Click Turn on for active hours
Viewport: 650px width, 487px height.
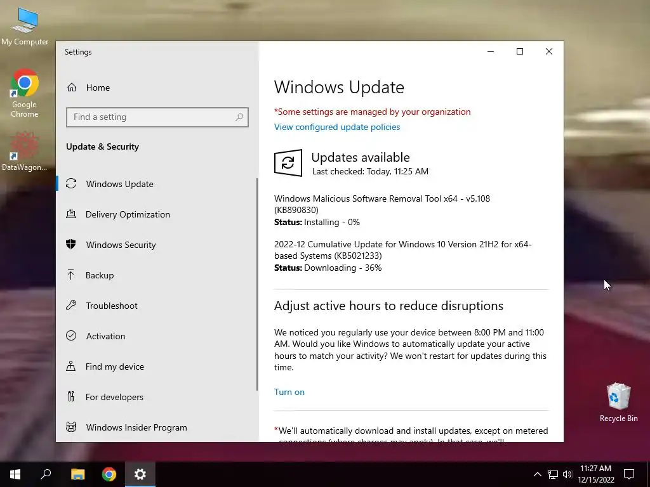point(289,392)
